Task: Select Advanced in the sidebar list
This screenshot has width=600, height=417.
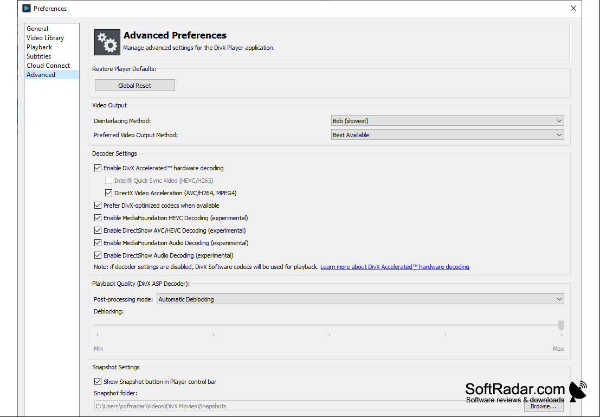Action: 51,75
